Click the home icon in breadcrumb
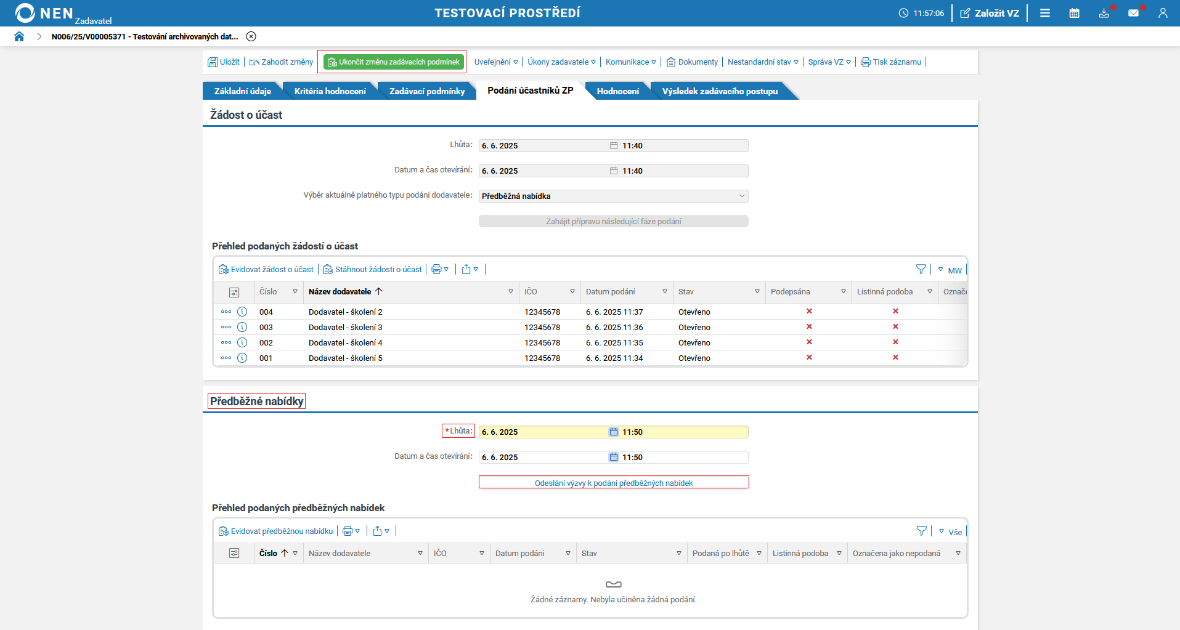1180x630 pixels. [19, 36]
